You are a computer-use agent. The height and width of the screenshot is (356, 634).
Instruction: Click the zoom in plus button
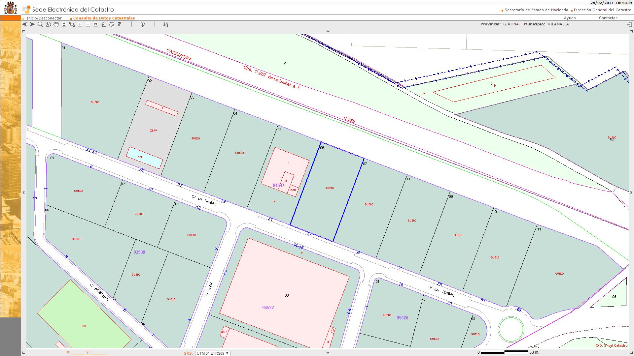(x=80, y=24)
